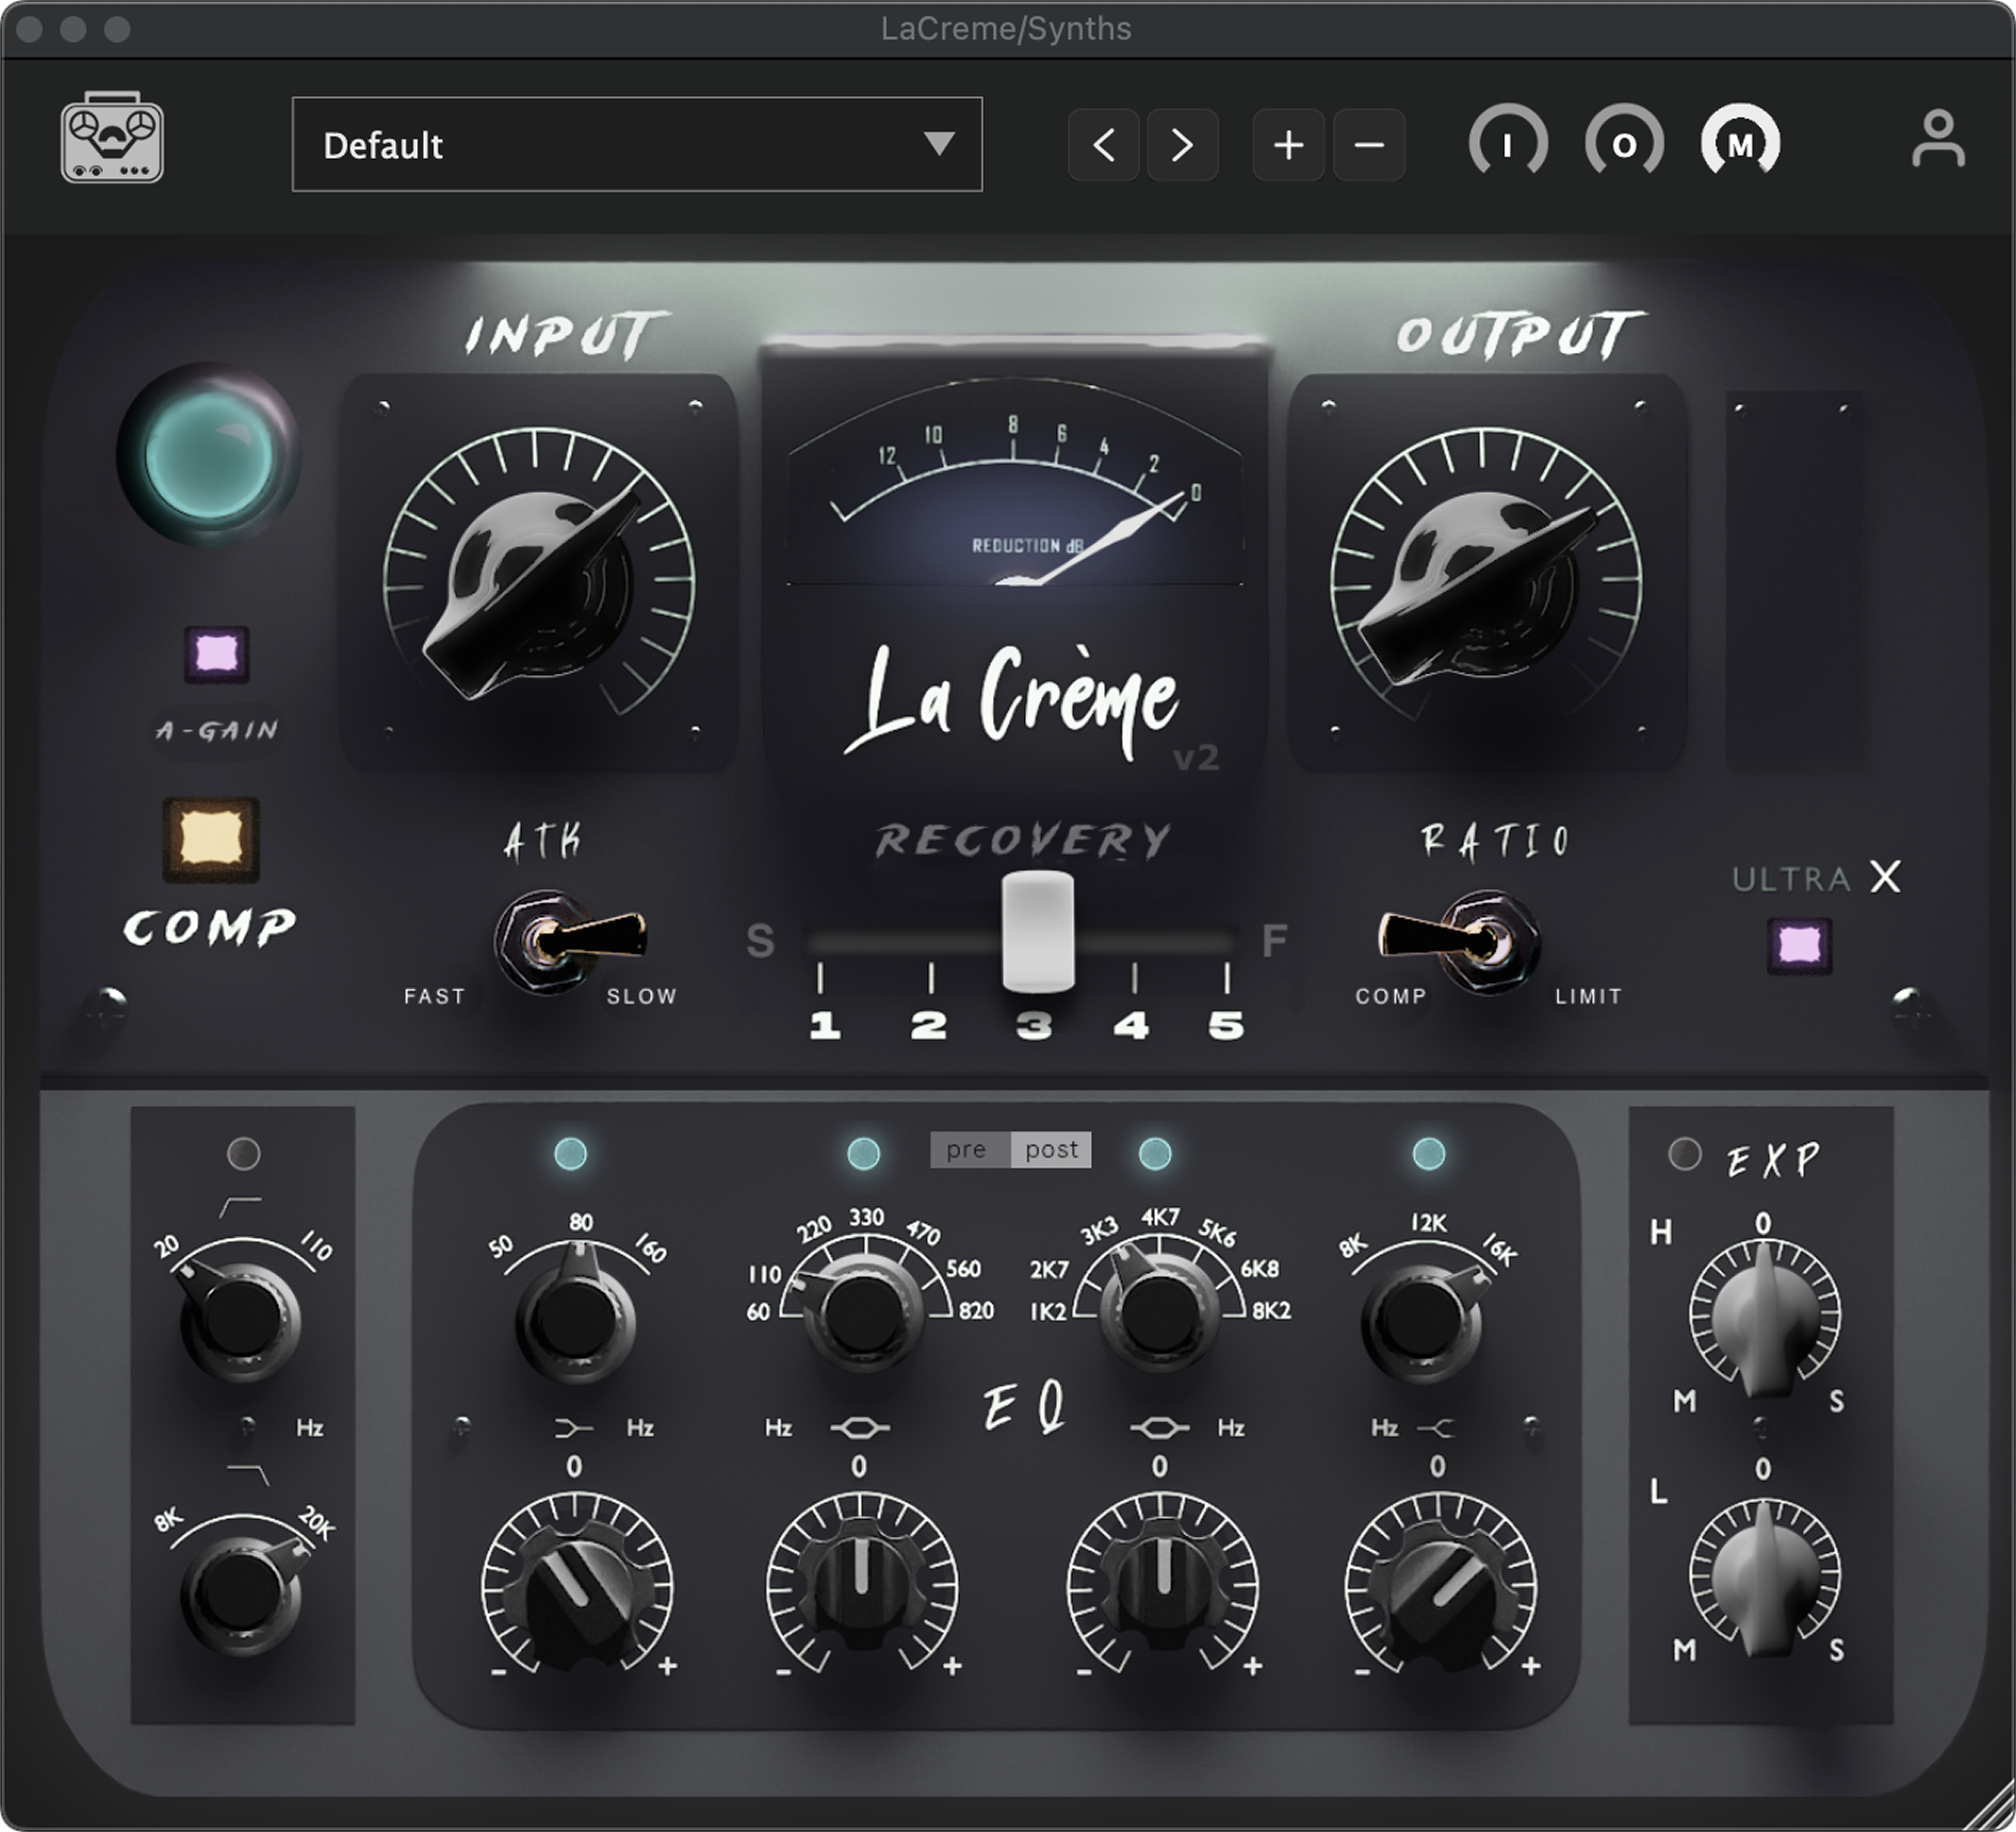This screenshot has width=2016, height=1832.
Task: Toggle the COMP amber button
Action: tap(211, 839)
